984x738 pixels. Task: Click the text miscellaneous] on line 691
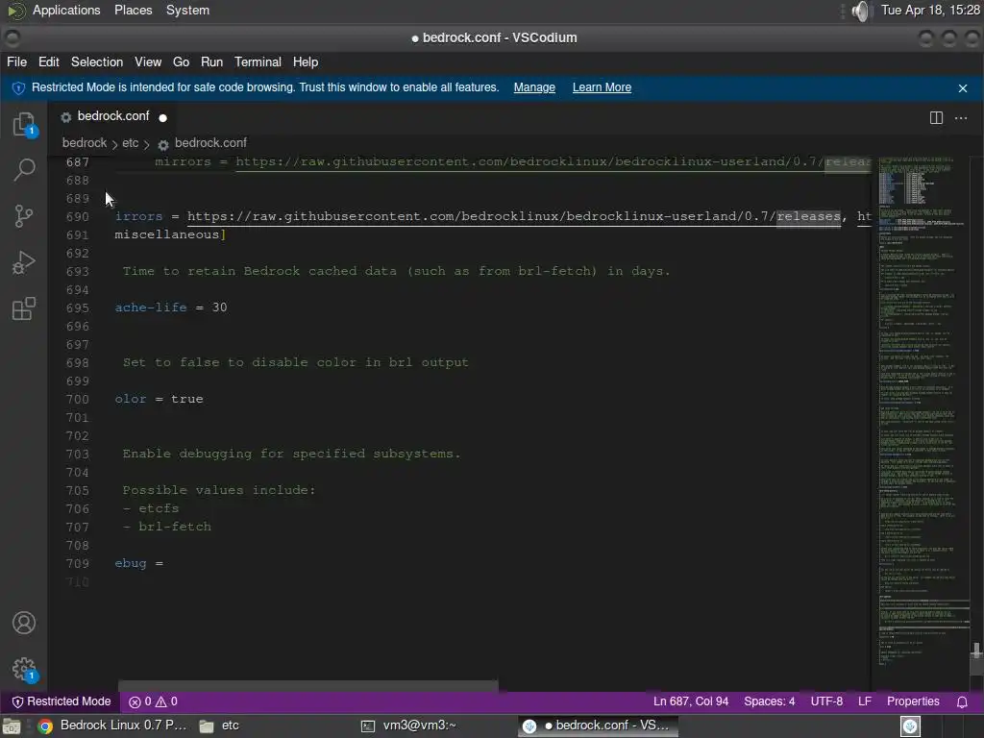point(170,234)
